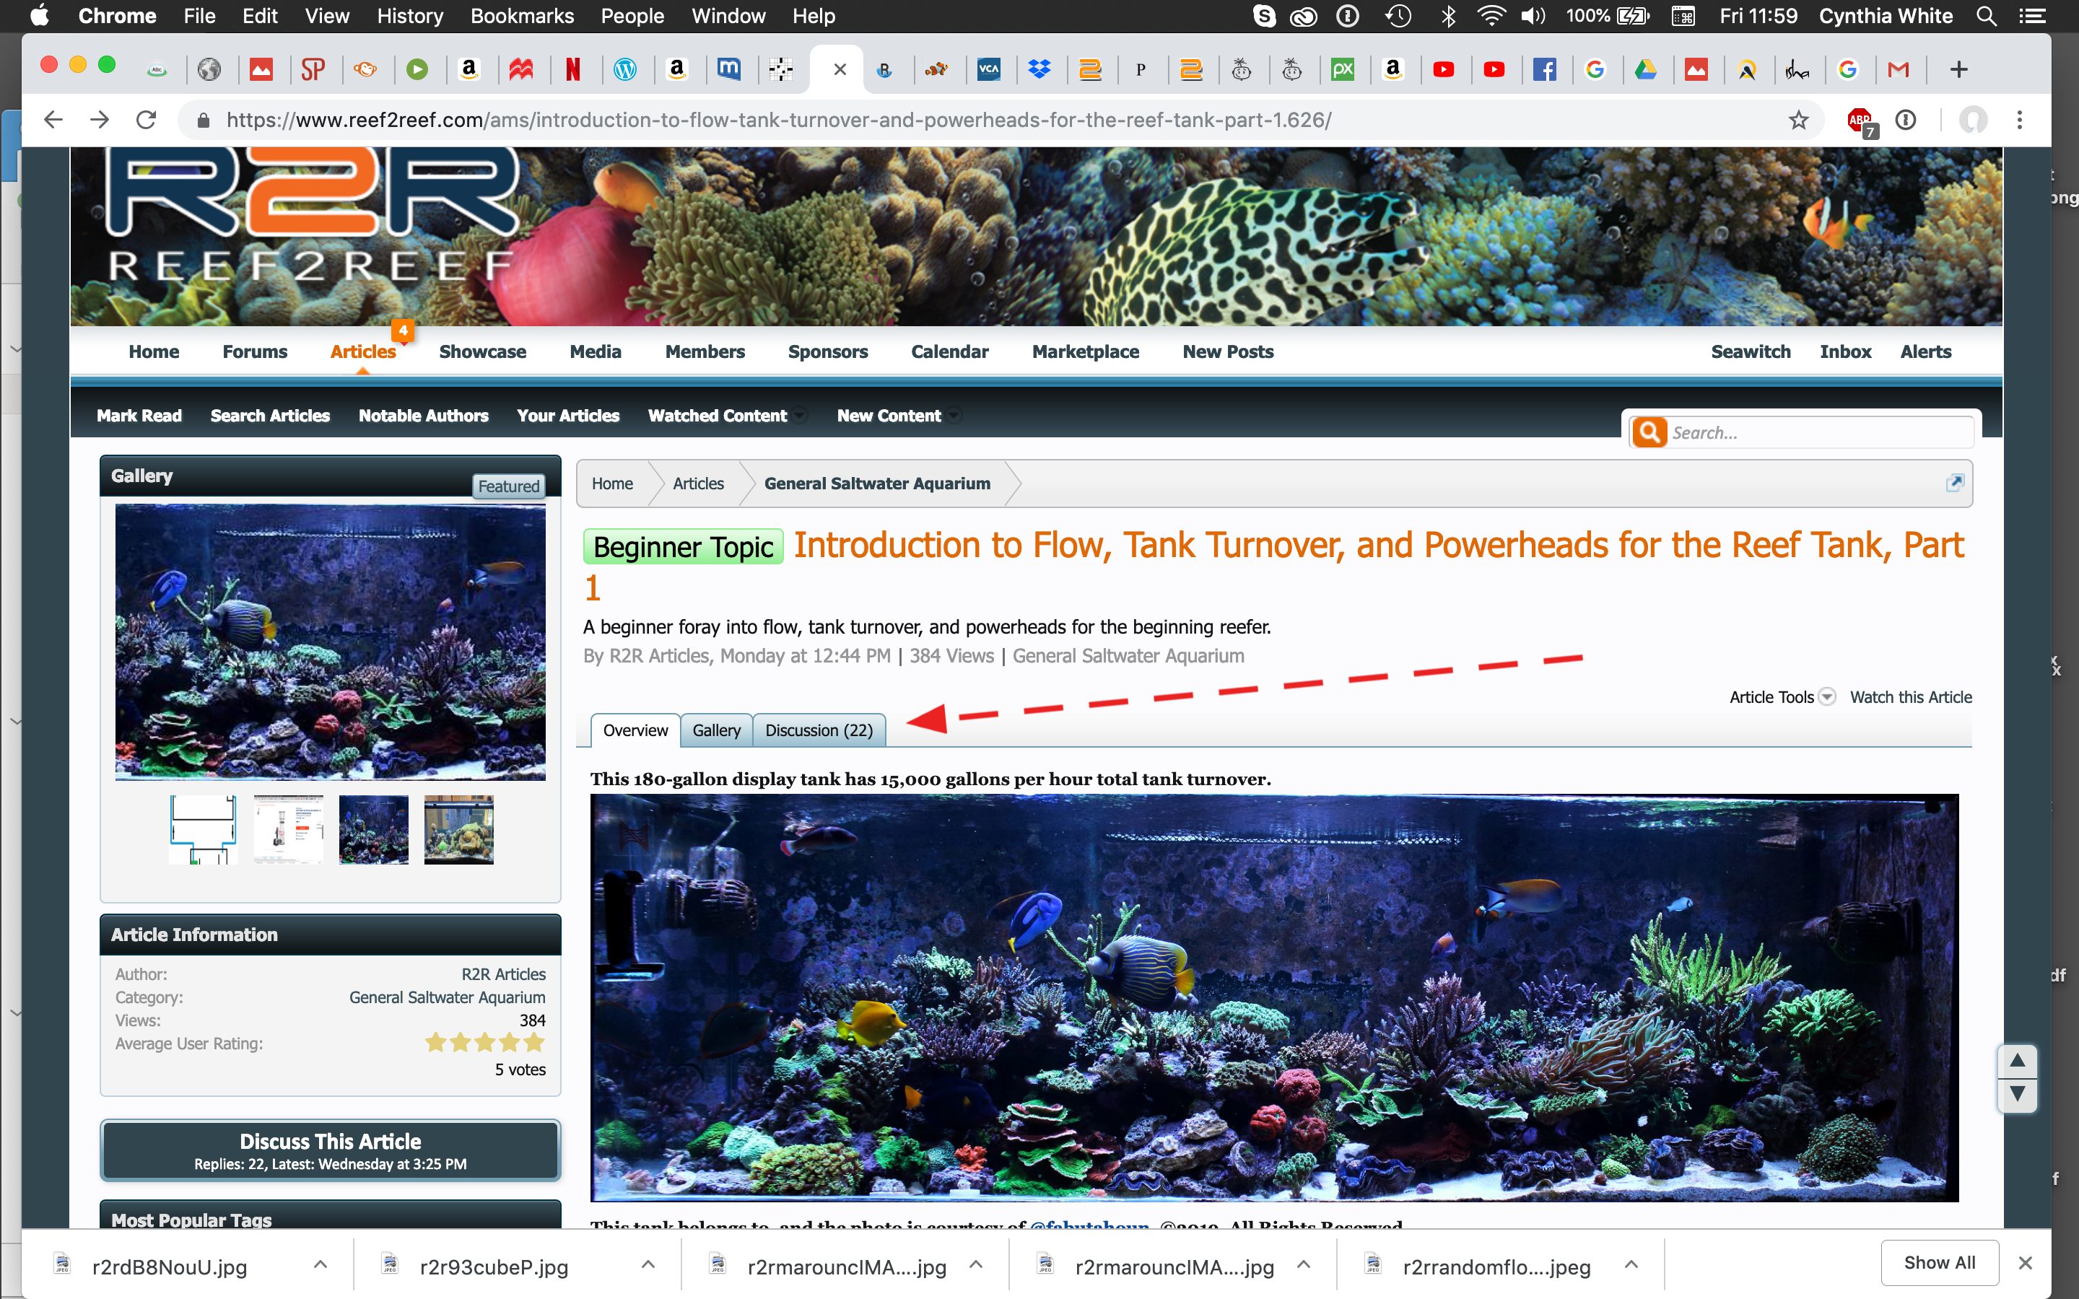Open the Discussion (22) tab
This screenshot has height=1299, width=2079.
coord(819,730)
